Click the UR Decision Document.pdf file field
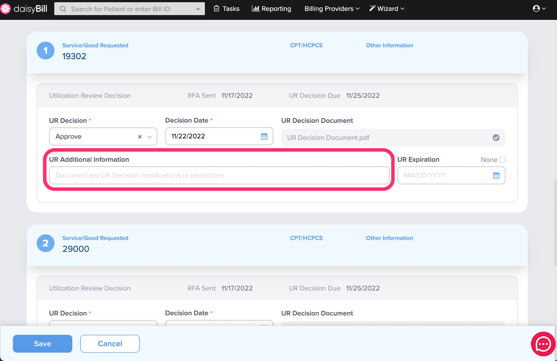 393,138
